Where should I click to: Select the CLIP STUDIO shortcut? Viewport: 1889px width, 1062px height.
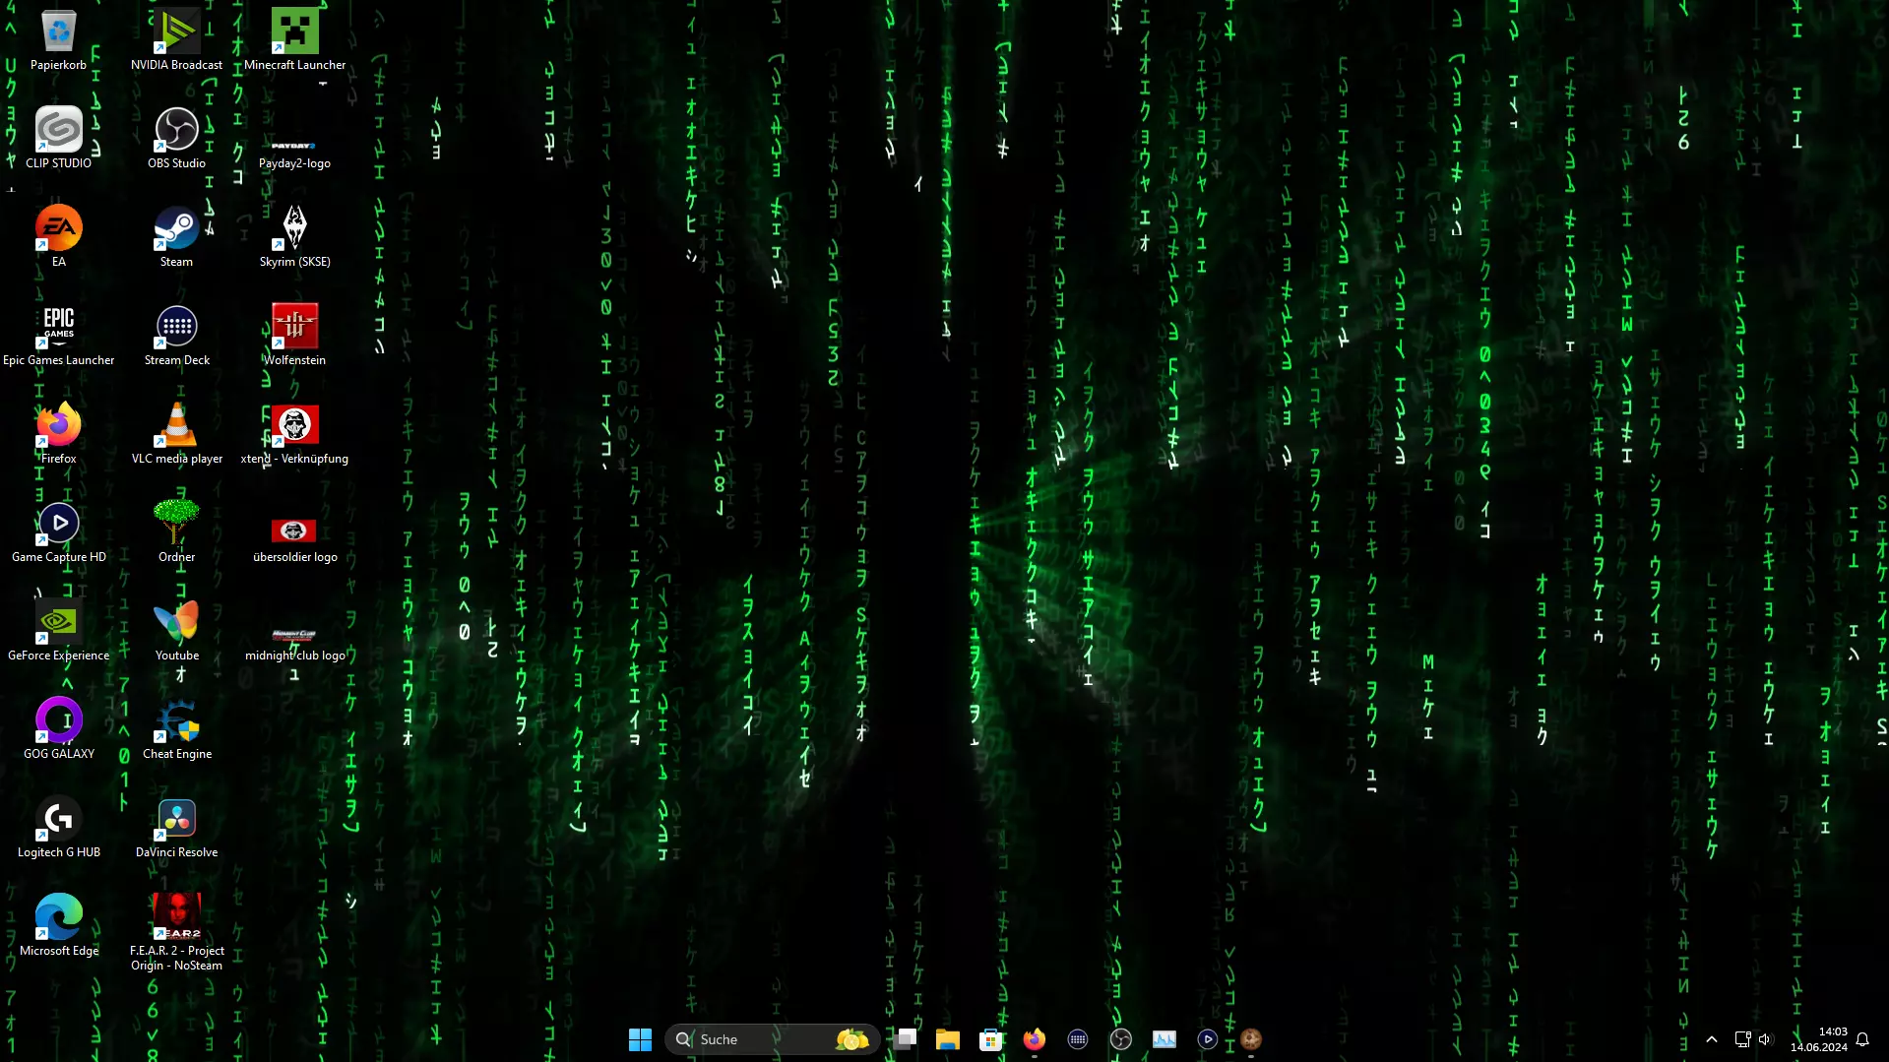point(58,139)
